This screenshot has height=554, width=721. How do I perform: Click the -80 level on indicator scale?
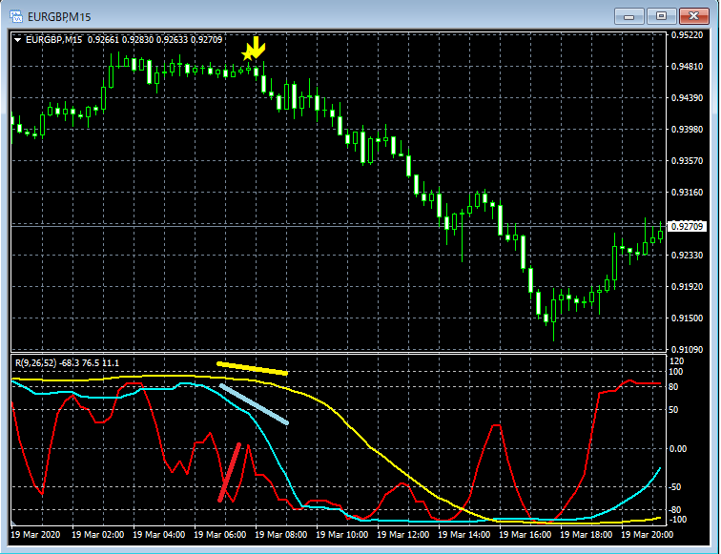[x=675, y=510]
